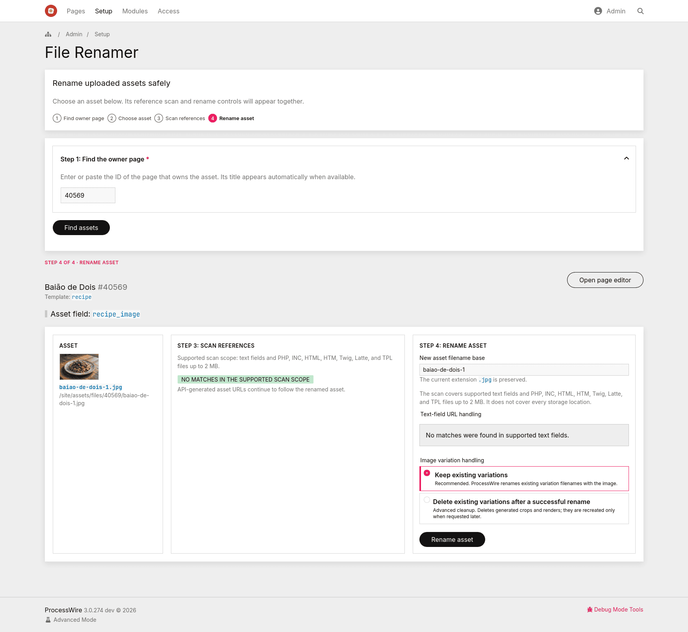
Task: Open the Setup menu
Action: click(104, 11)
